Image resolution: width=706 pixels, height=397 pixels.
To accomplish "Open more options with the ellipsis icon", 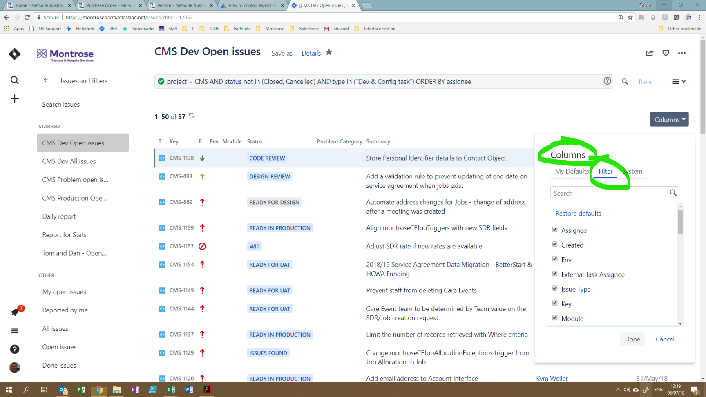I will (x=682, y=53).
